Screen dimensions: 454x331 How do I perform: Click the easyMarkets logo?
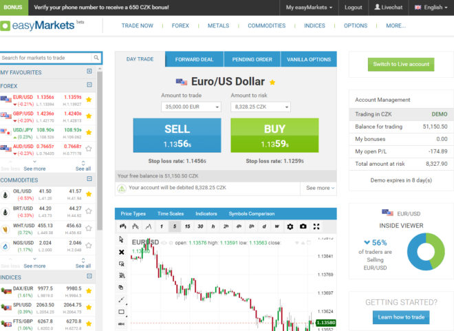pos(37,25)
